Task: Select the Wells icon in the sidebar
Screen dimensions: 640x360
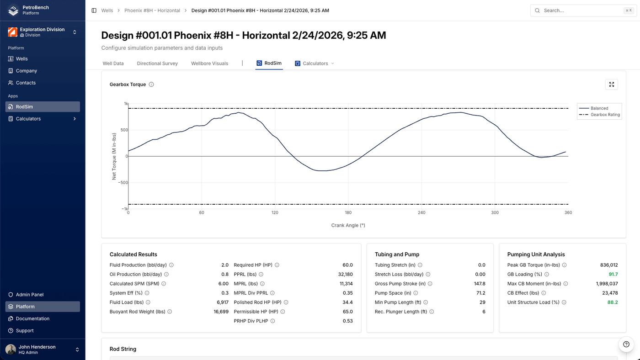Action: point(10,58)
